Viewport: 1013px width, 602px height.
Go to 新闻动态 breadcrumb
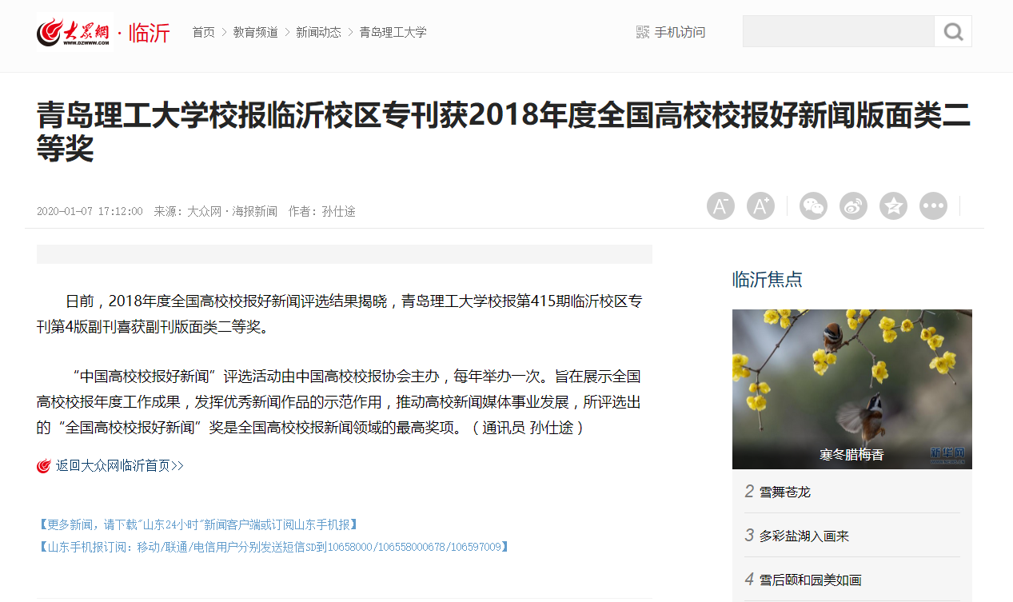coord(318,32)
